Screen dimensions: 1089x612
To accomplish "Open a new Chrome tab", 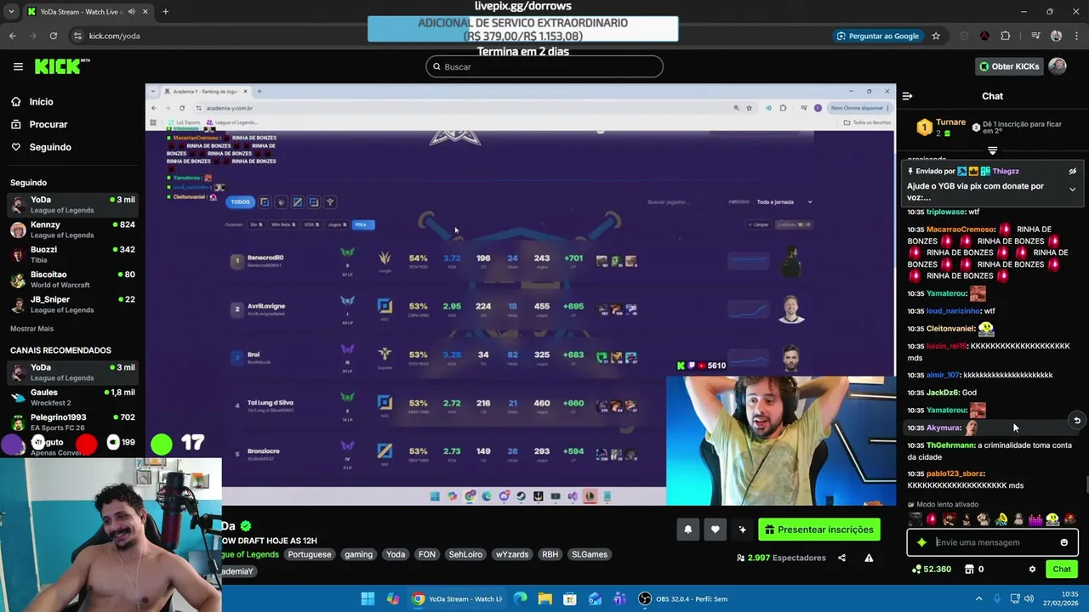I will 165,12.
